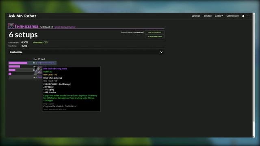Viewport: 260px width, 146px height.
Task: Click the Havoc Demon Hunter spec link
Action: (x=65, y=27)
